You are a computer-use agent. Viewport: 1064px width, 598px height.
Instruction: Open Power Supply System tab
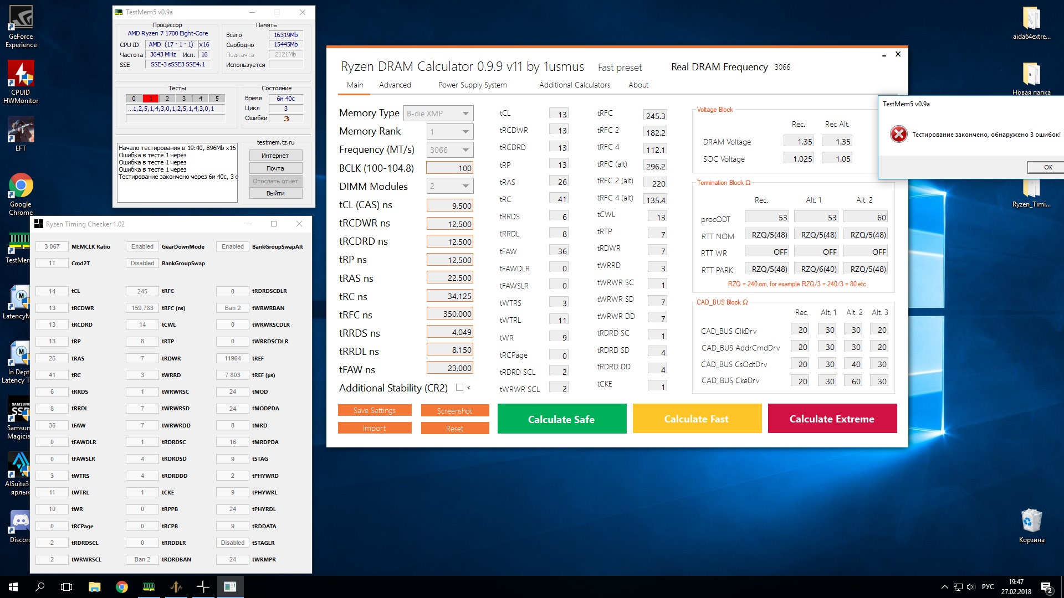472,85
